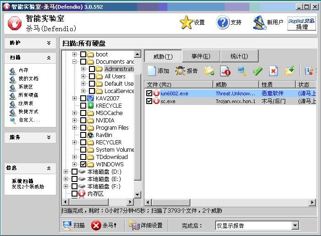Image resolution: width=321 pixels, height=236 pixels.
Task: Click the 添加 add toolbar icon
Action: [152, 71]
